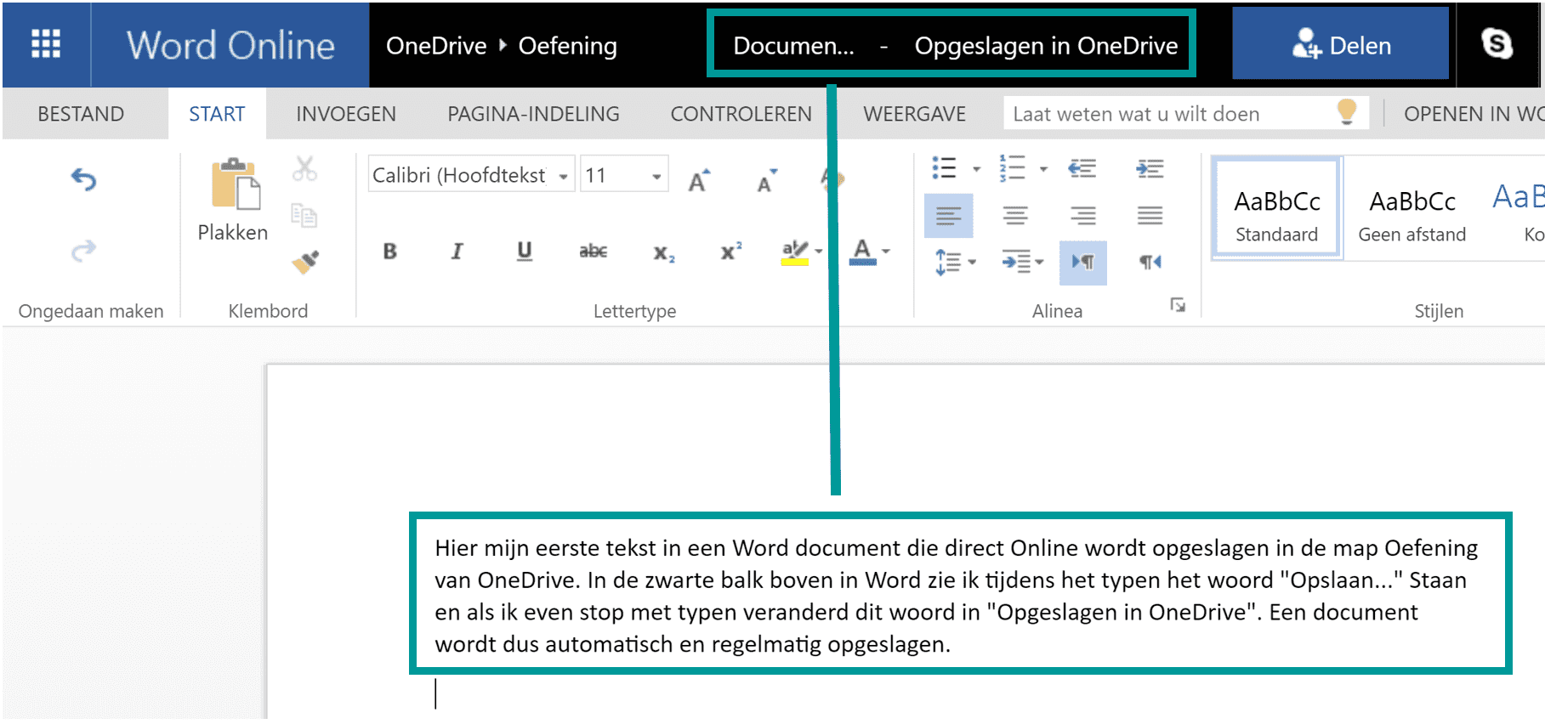
Task: Toggle underline formatting
Action: click(525, 251)
